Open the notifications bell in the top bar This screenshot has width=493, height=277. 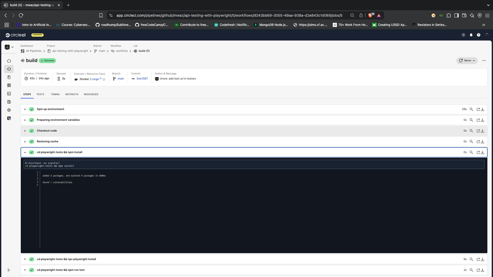[x=471, y=35]
